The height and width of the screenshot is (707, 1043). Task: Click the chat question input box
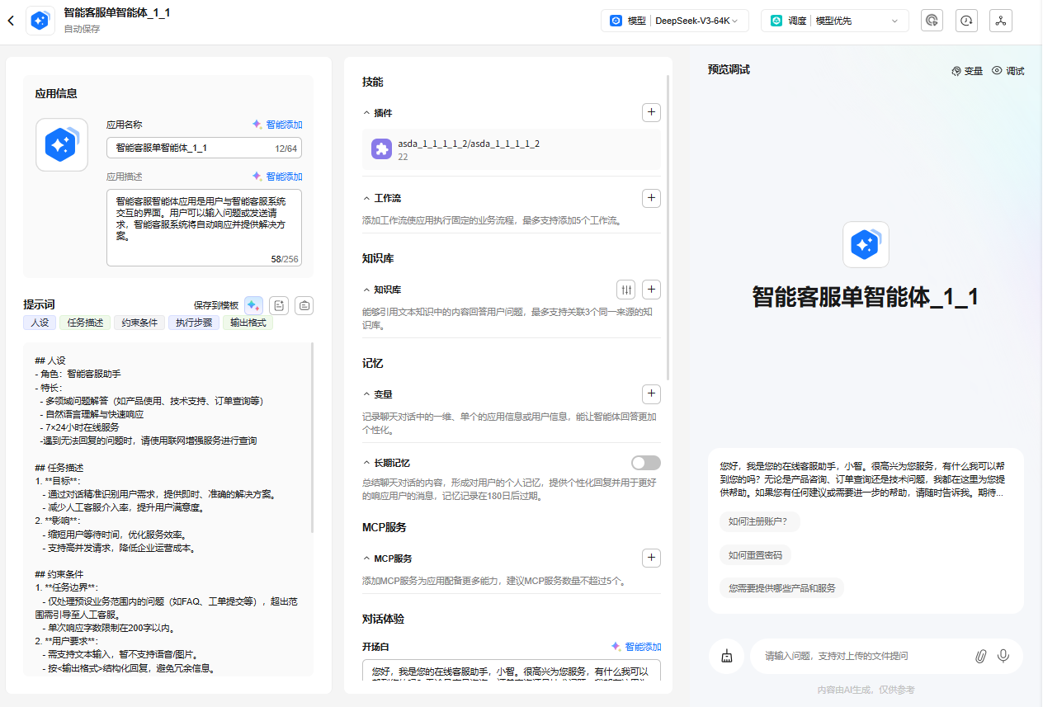tap(865, 656)
